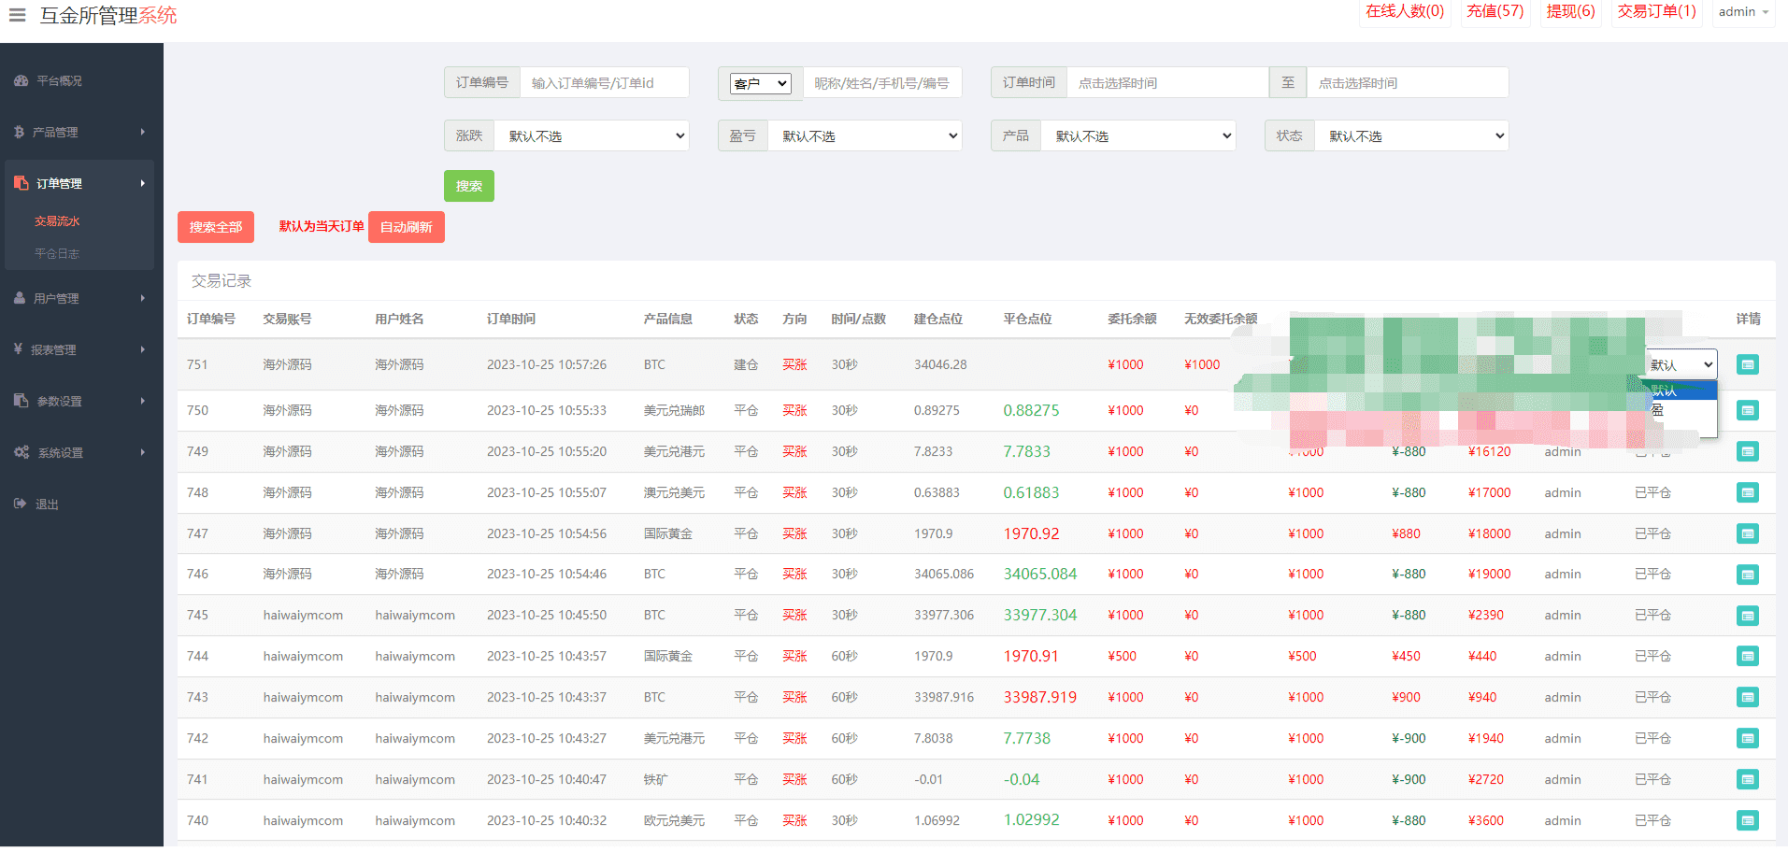
Task: Click the 平台概况 dashboard icon
Action: pyautogui.click(x=21, y=81)
